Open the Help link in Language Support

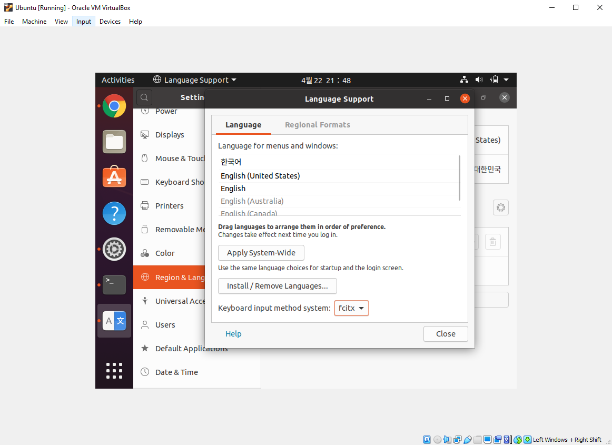[x=233, y=334]
